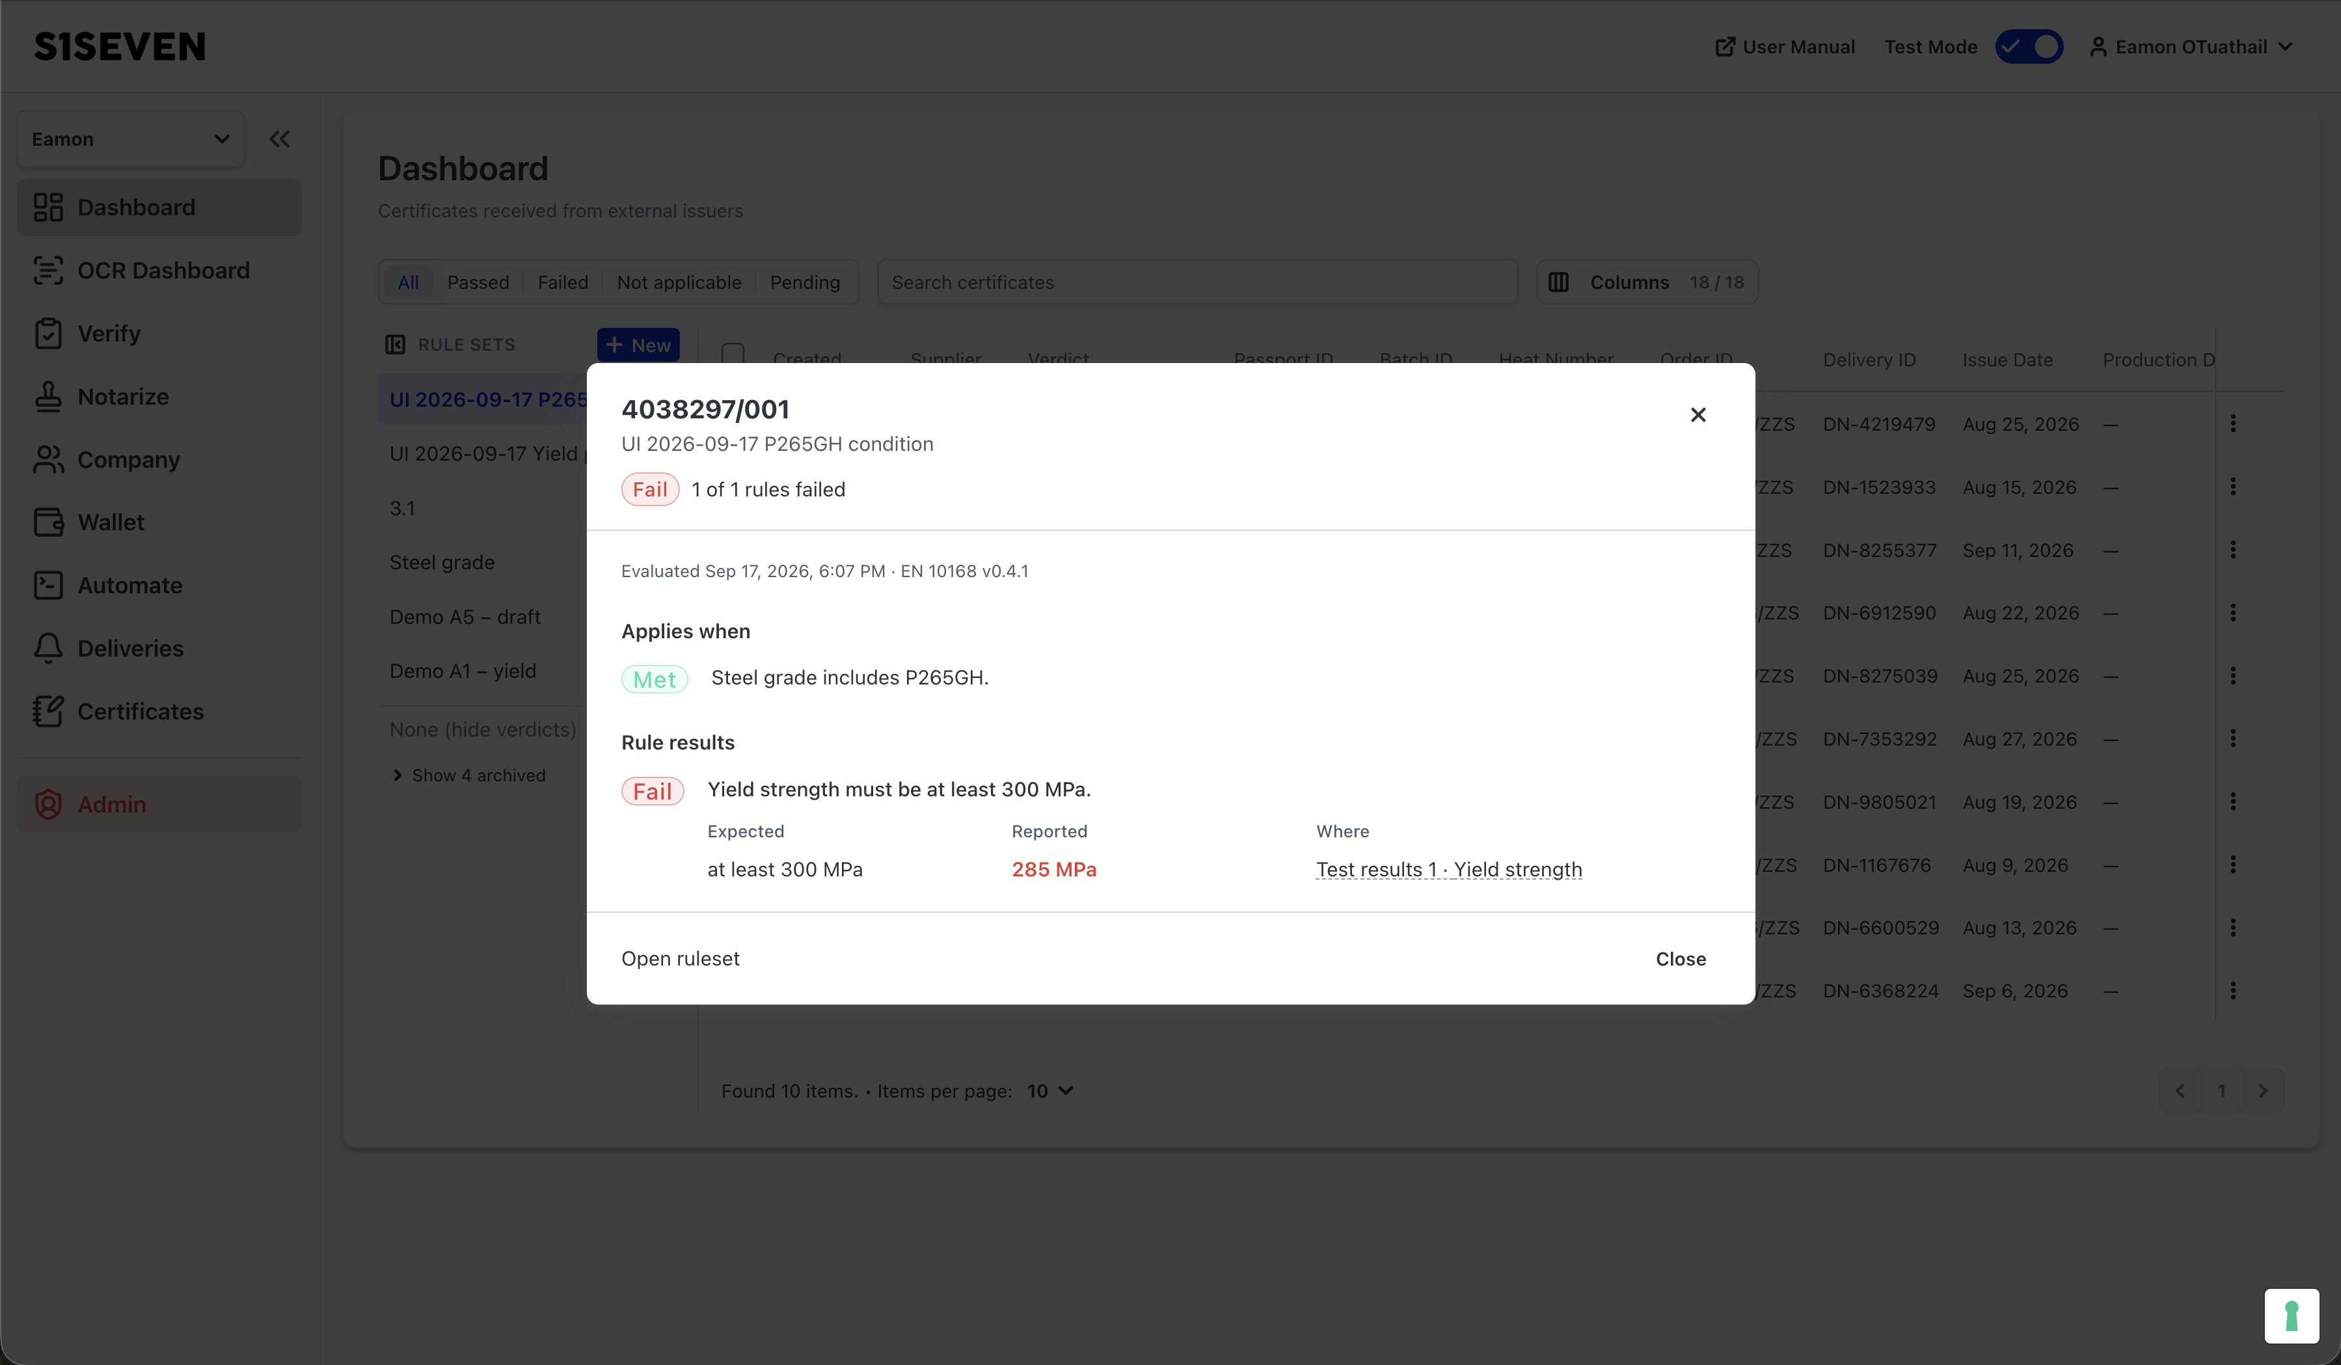Image resolution: width=2341 pixels, height=1365 pixels.
Task: Click the Close button in dialog
Action: pos(1681,958)
